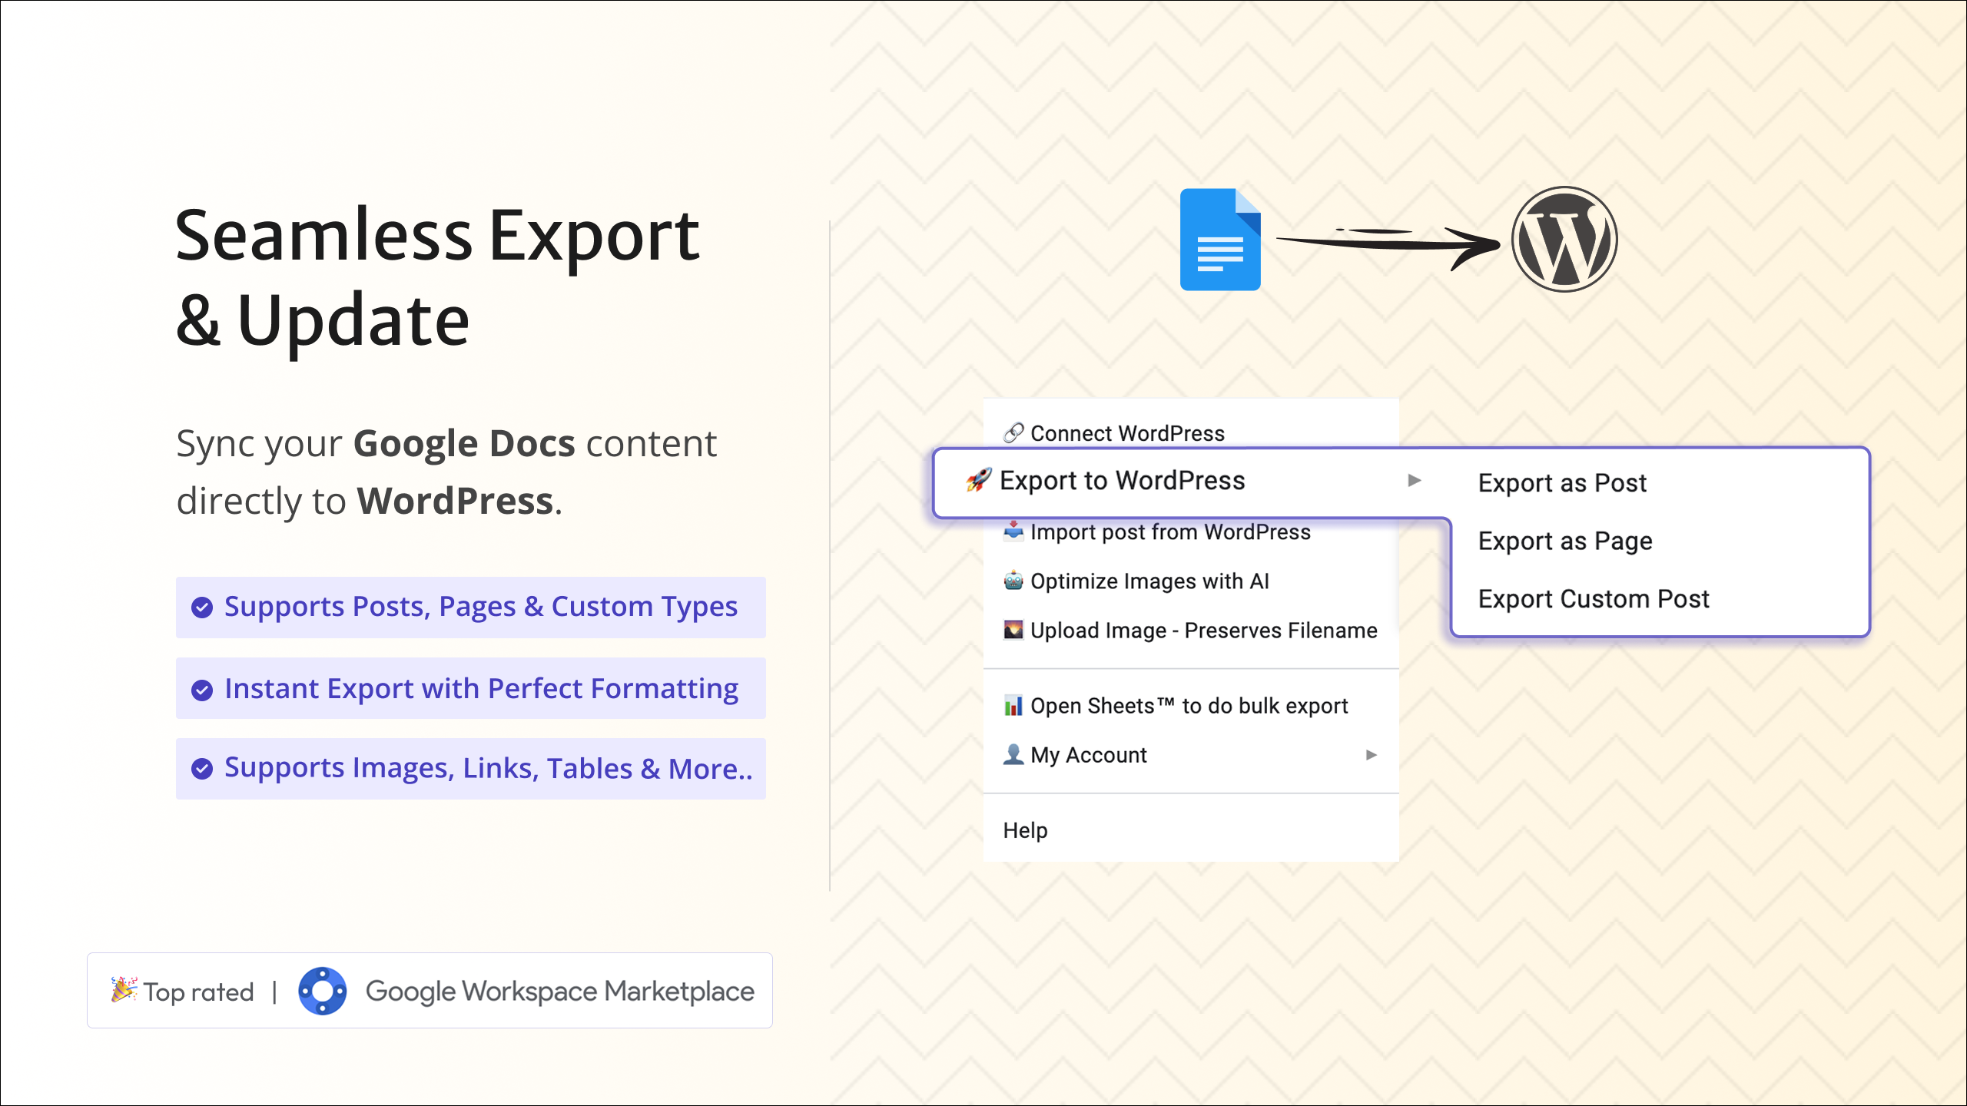Select Export as Post from submenu
The image size is (1967, 1106).
(1562, 483)
